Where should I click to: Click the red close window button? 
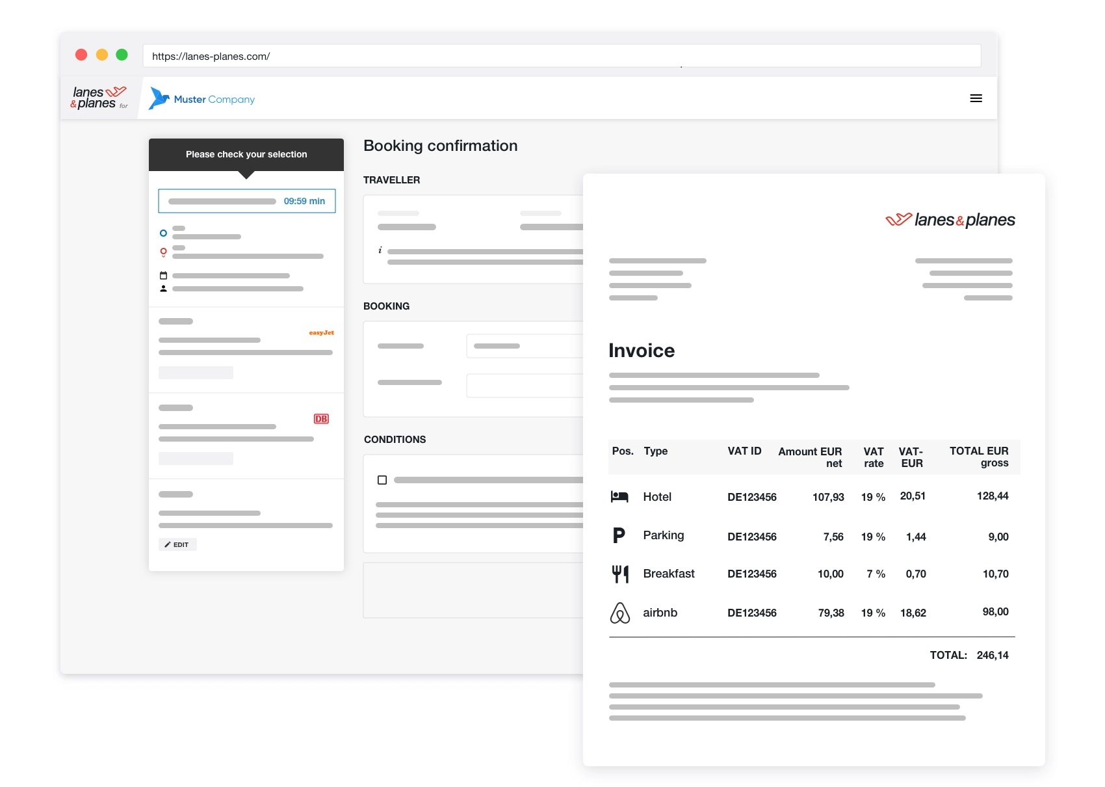[x=81, y=55]
